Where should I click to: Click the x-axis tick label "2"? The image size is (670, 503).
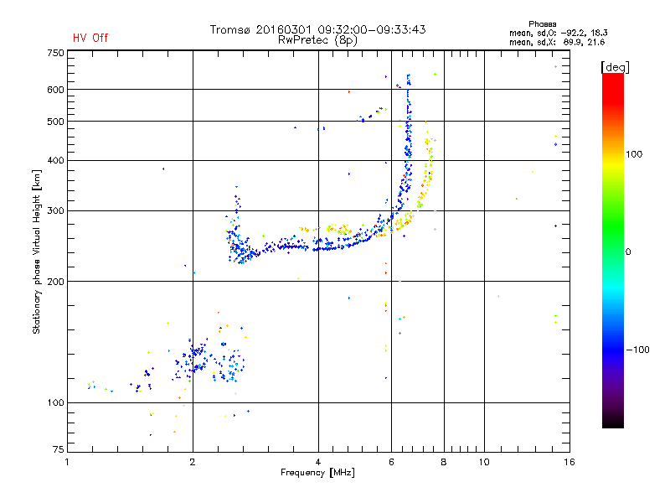point(193,462)
